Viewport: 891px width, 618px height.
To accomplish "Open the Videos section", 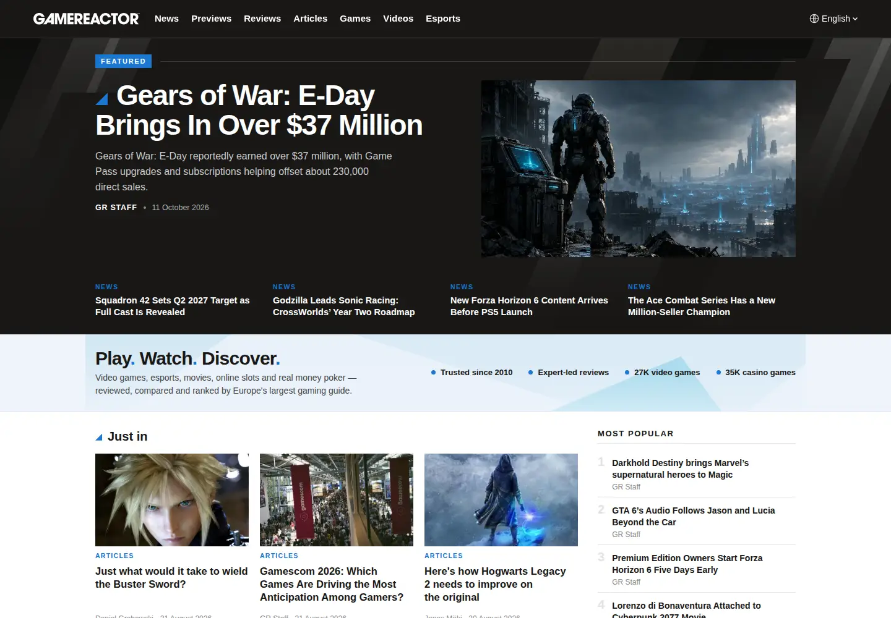I will pyautogui.click(x=398, y=19).
